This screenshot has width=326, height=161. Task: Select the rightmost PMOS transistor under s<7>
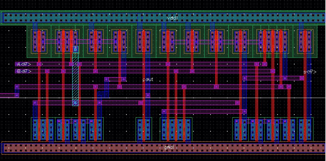[x=305, y=41]
